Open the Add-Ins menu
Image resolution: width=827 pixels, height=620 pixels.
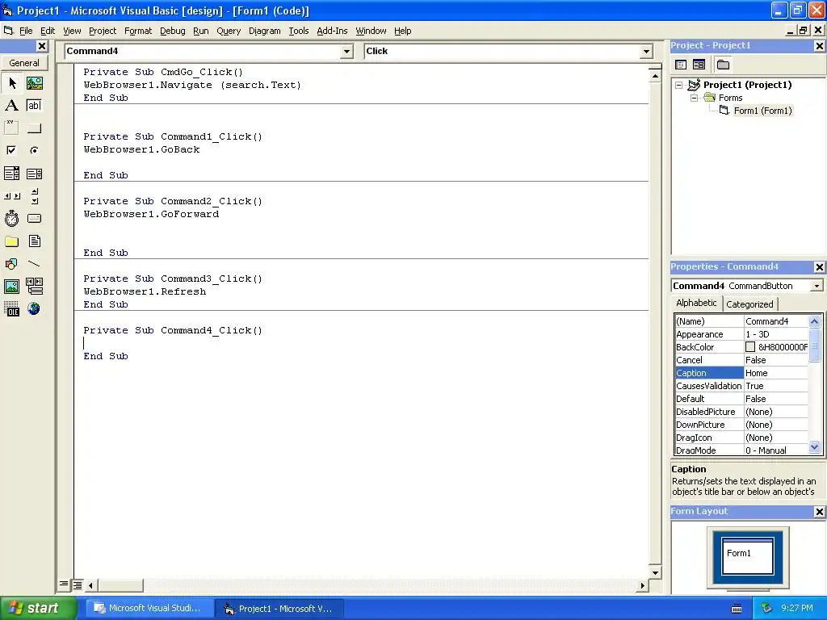coord(332,31)
